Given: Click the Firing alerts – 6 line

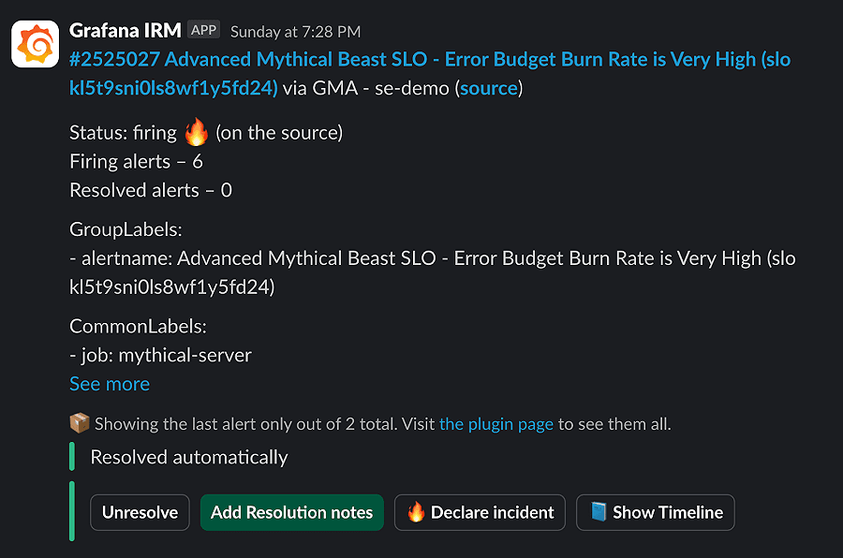Looking at the screenshot, I should (x=136, y=162).
